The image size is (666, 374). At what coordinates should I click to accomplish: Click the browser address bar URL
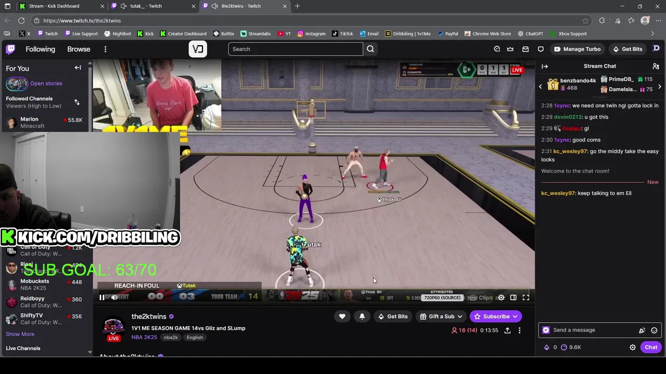point(82,20)
